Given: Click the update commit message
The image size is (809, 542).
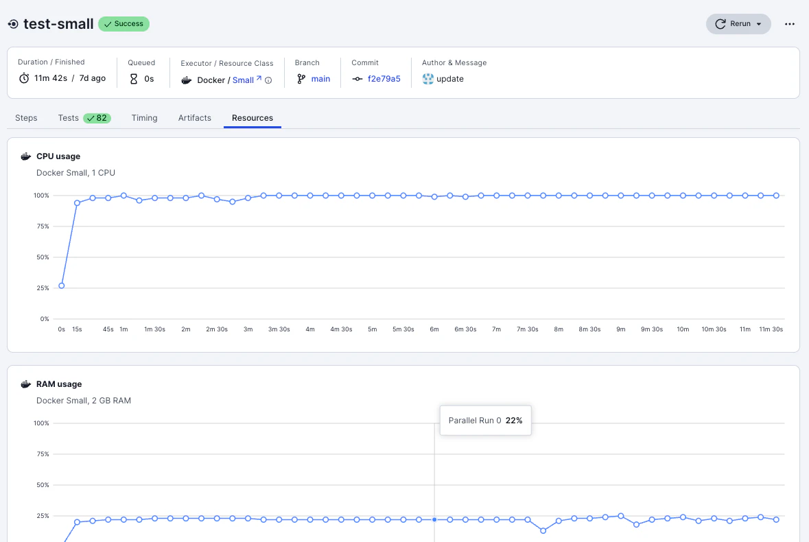Looking at the screenshot, I should [x=450, y=79].
